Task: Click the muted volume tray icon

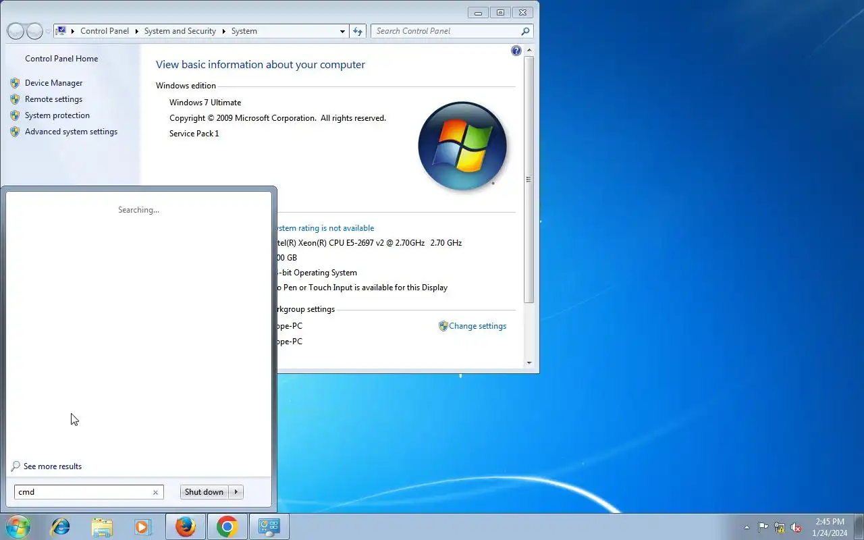Action: [x=796, y=527]
